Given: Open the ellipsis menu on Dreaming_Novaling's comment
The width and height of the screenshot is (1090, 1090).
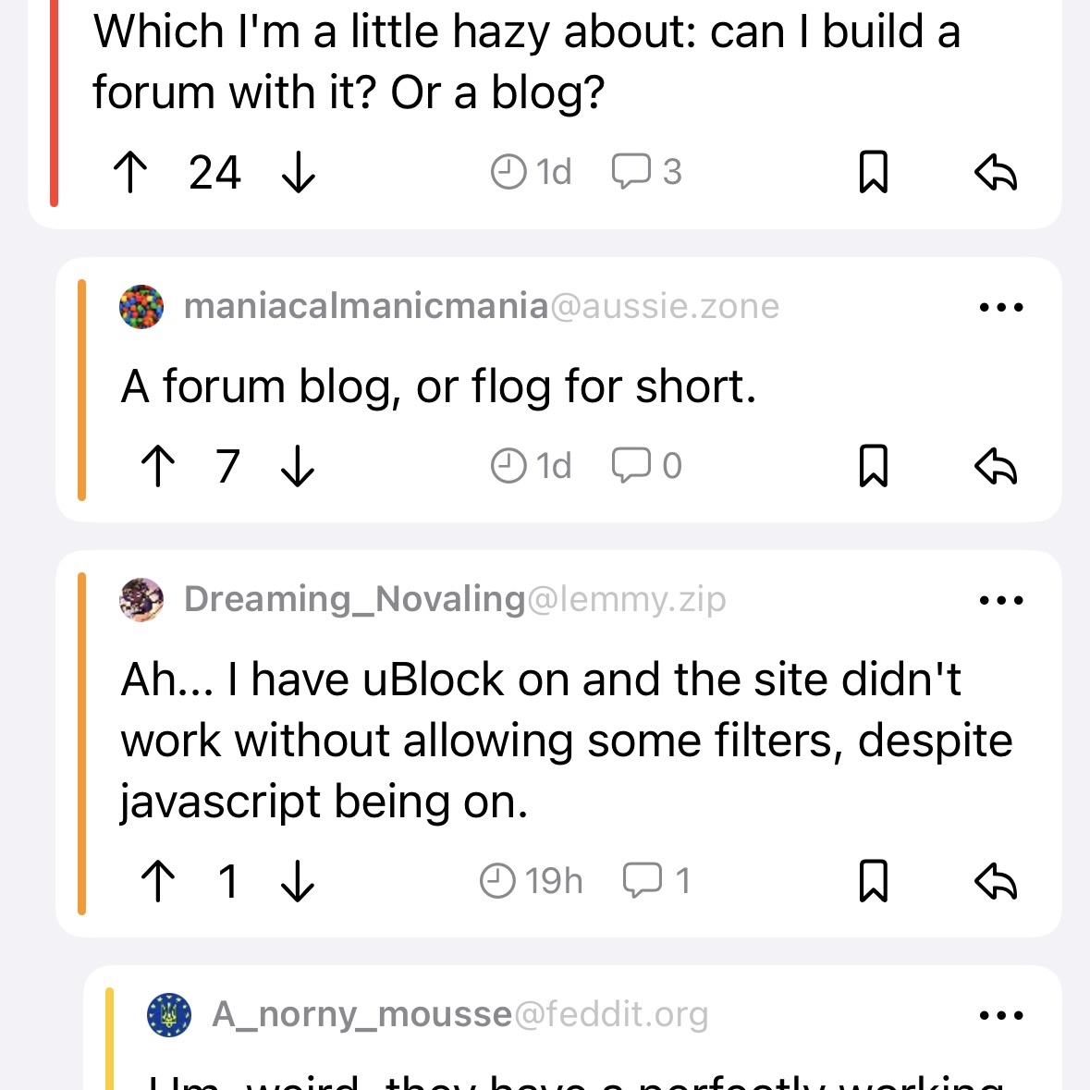Looking at the screenshot, I should 1000,599.
